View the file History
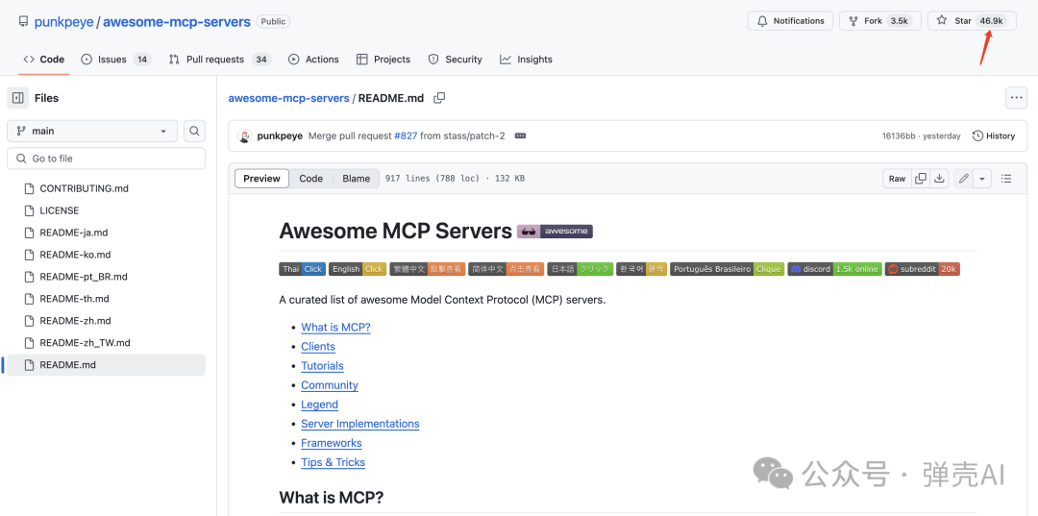 [x=993, y=136]
